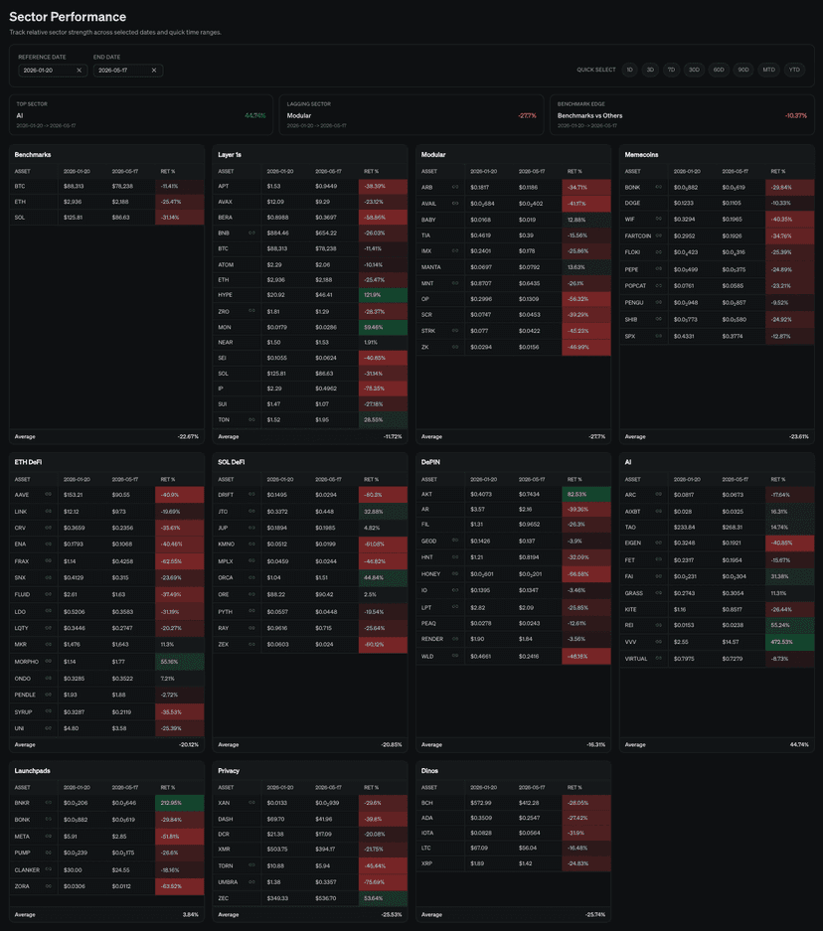Click the RET % header in Benchmarks table

(x=168, y=171)
